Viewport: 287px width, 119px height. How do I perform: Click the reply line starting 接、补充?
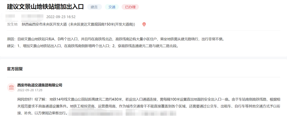43,113
